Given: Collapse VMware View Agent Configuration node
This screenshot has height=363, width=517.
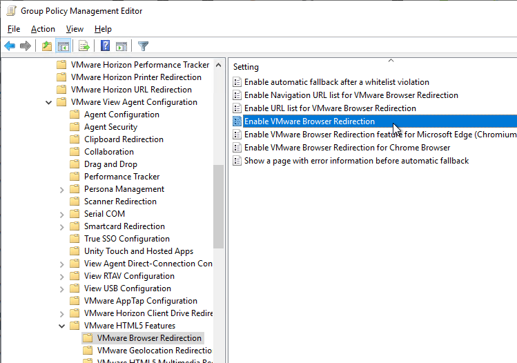Looking at the screenshot, I should coord(48,103).
